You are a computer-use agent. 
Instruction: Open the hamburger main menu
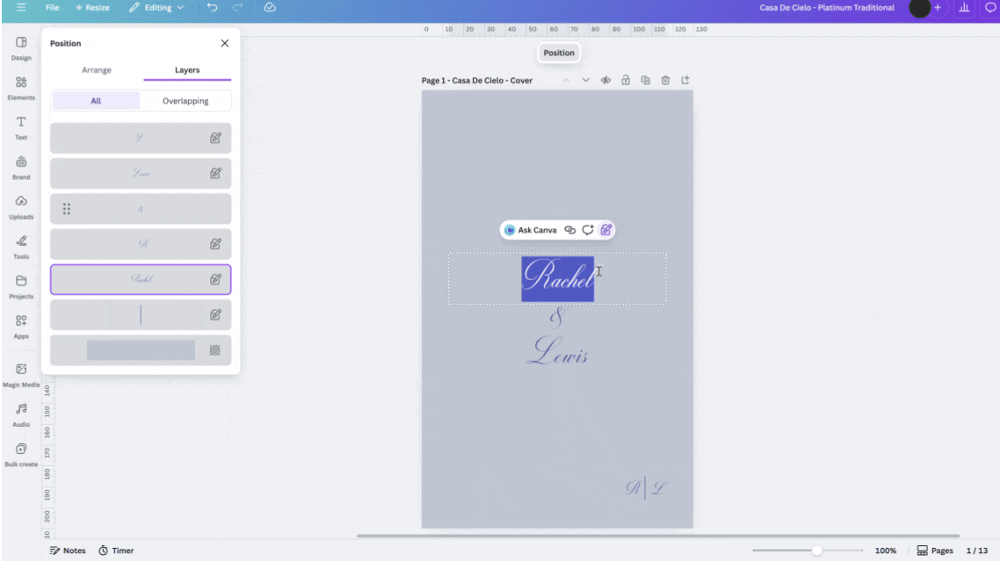pos(21,8)
